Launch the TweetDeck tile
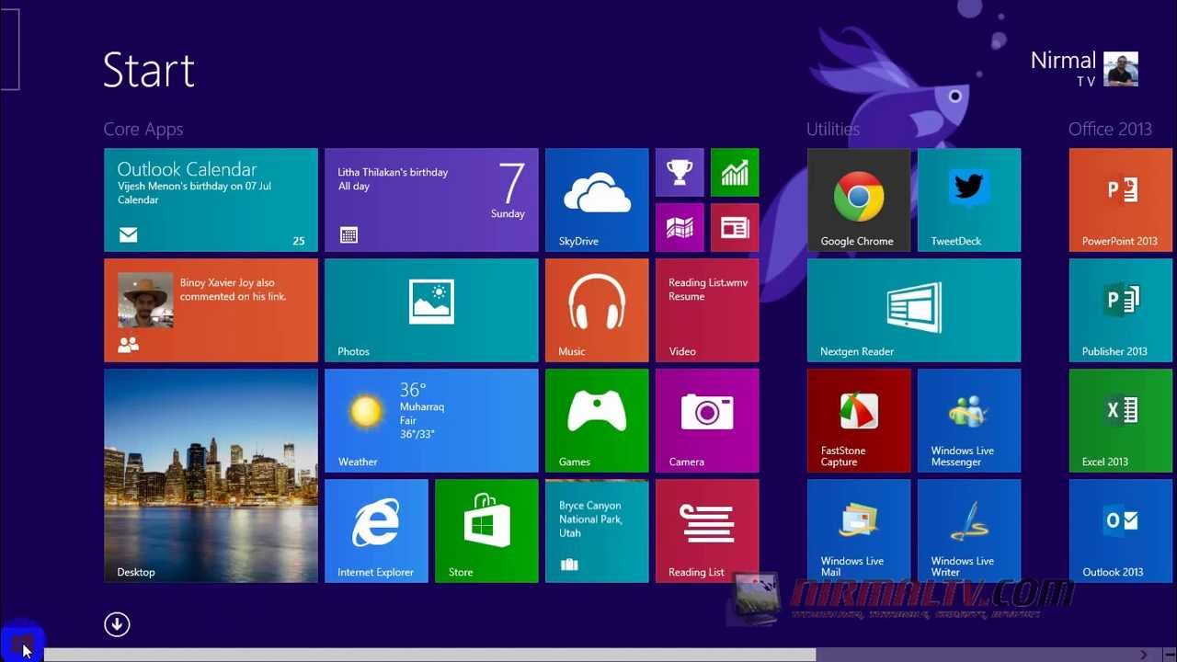Image resolution: width=1177 pixels, height=662 pixels. point(969,200)
